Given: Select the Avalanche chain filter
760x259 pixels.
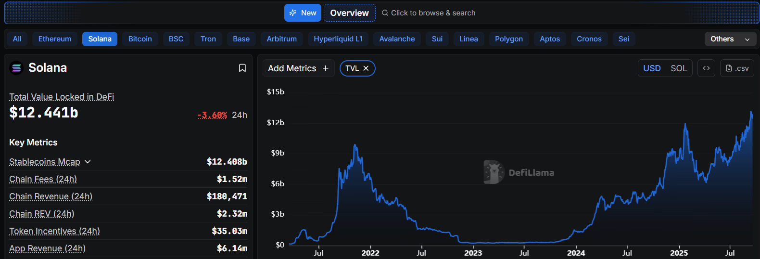Looking at the screenshot, I should point(397,39).
